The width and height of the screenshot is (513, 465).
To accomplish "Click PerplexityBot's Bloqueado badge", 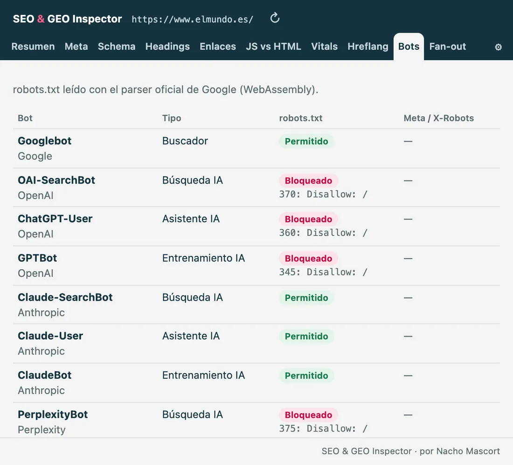I will click(308, 415).
